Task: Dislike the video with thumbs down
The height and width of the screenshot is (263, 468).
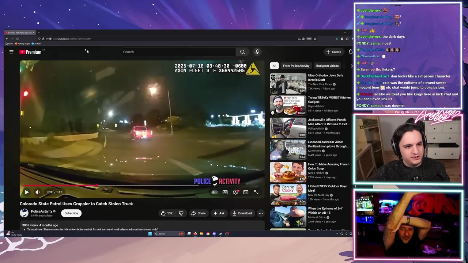Action: click(x=181, y=213)
